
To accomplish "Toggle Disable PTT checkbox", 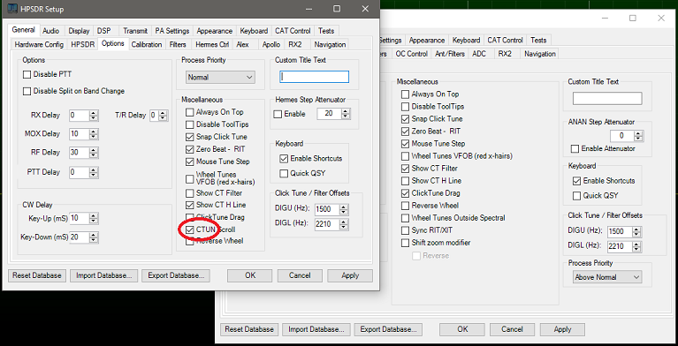I will pos(27,75).
